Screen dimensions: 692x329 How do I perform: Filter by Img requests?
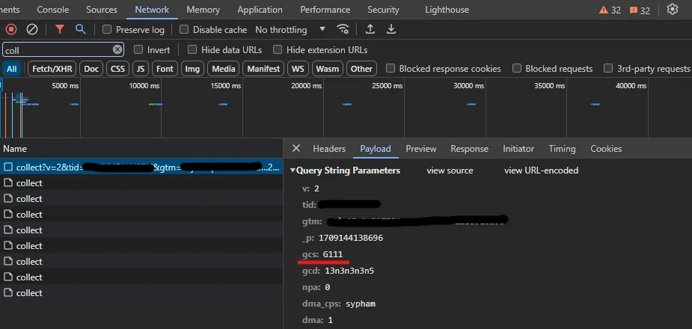pyautogui.click(x=192, y=68)
